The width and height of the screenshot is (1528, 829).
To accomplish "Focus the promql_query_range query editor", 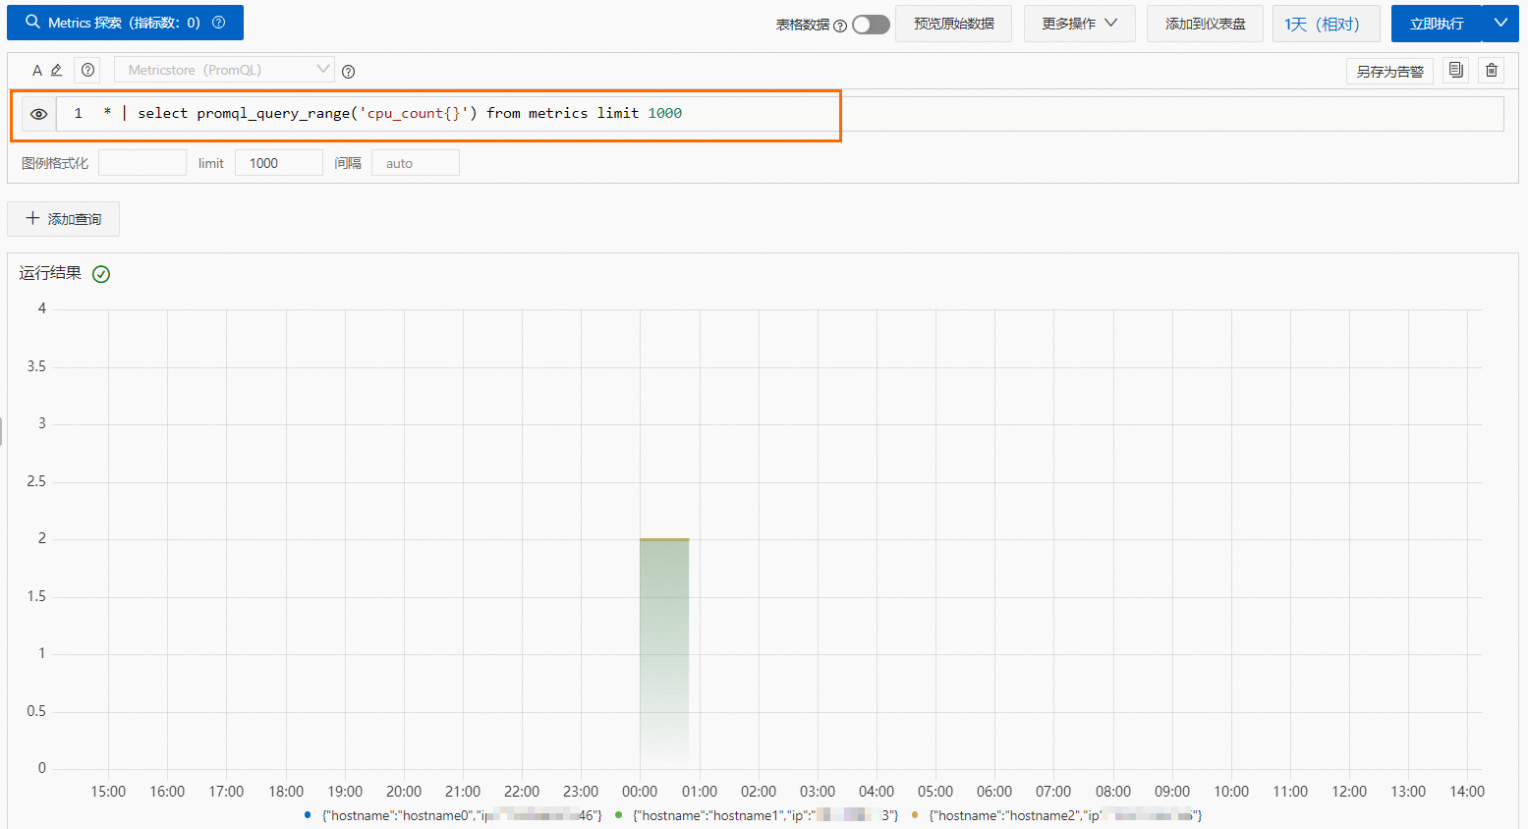I will [x=780, y=114].
